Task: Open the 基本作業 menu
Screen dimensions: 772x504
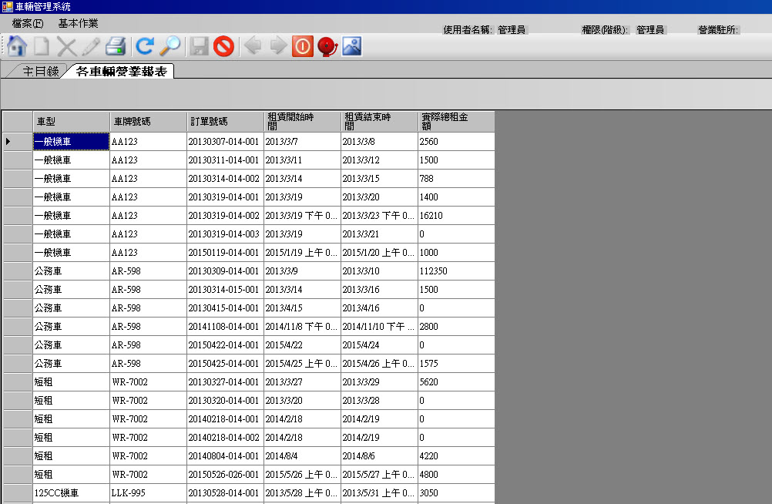Action: tap(78, 23)
